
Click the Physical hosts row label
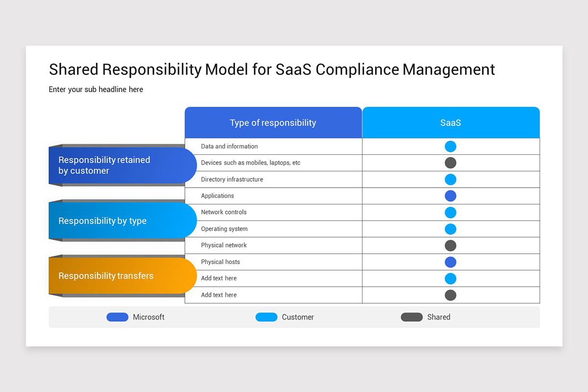[x=220, y=262]
